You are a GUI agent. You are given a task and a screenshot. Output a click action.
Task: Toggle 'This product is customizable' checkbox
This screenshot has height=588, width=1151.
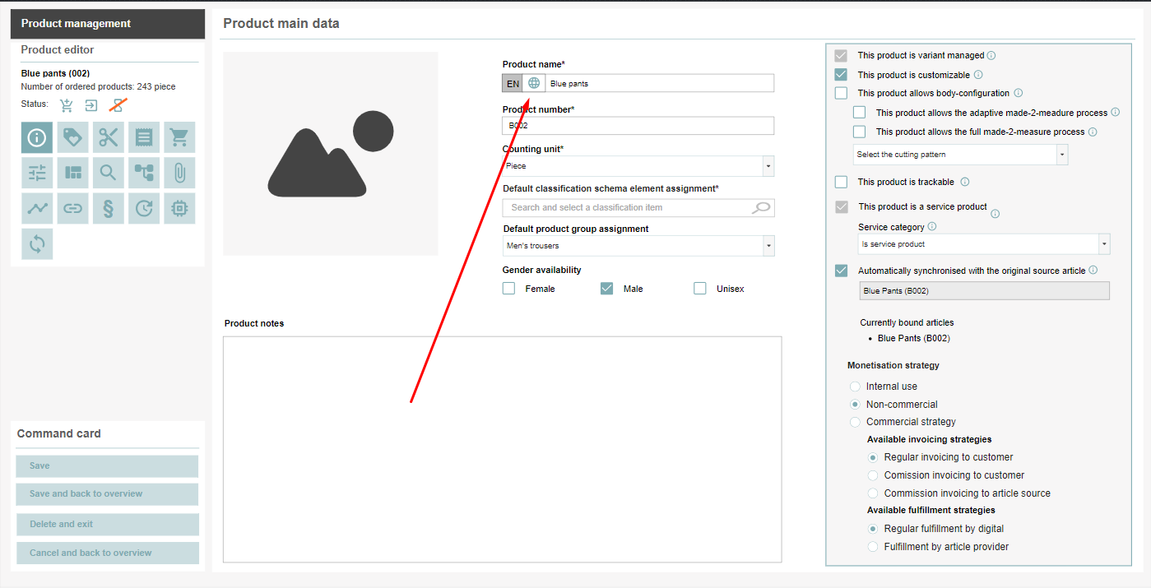click(841, 75)
